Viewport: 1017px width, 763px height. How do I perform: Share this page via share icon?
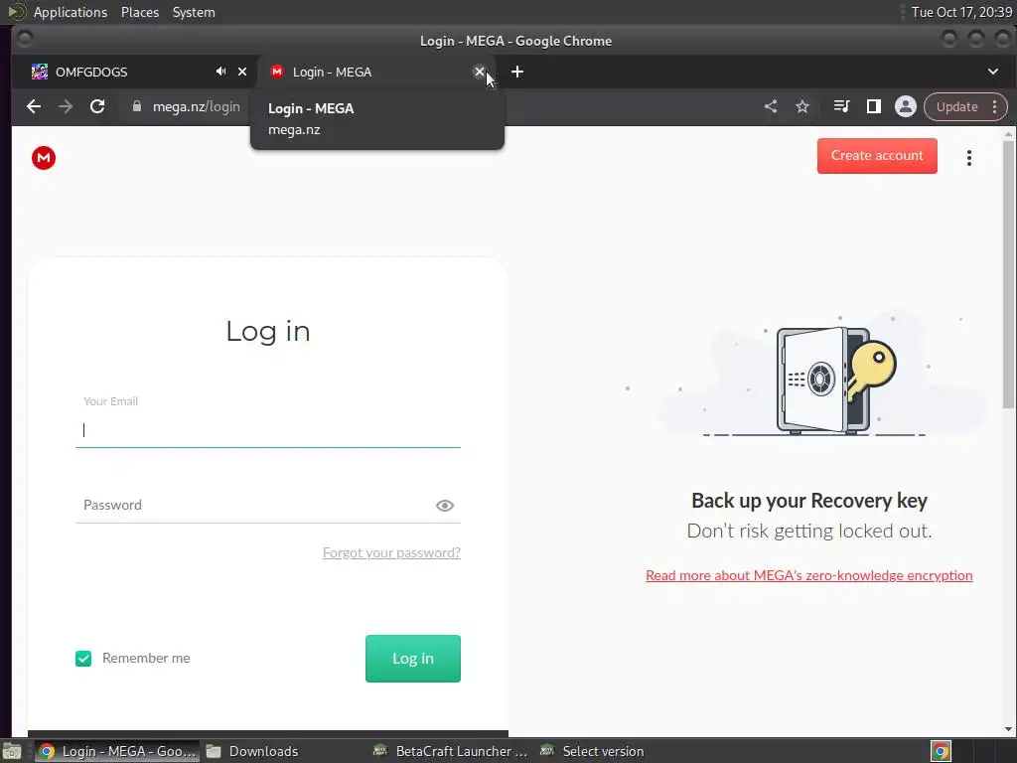point(771,106)
